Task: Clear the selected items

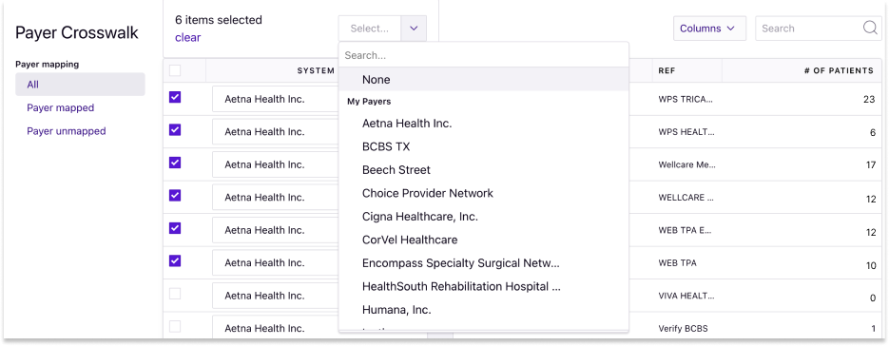Action: tap(187, 37)
